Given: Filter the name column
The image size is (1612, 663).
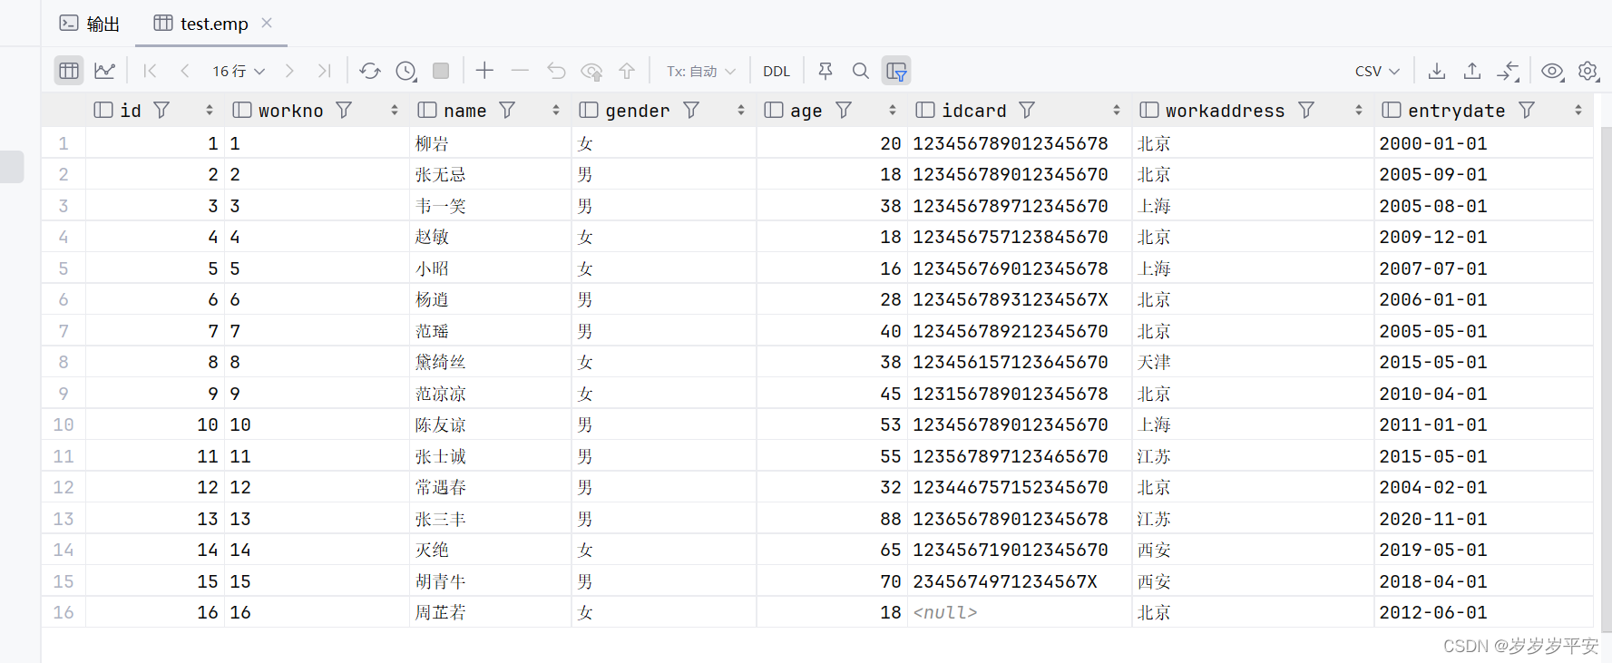Looking at the screenshot, I should pos(507,110).
